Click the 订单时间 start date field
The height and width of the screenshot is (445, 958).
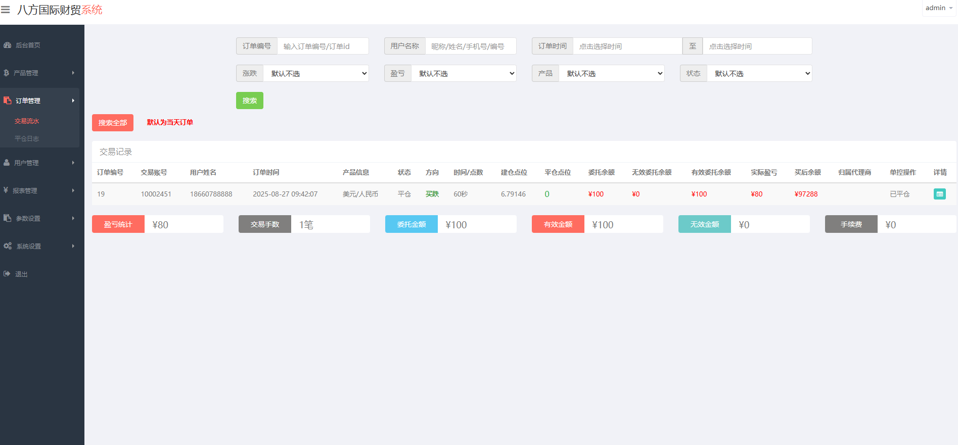(627, 46)
